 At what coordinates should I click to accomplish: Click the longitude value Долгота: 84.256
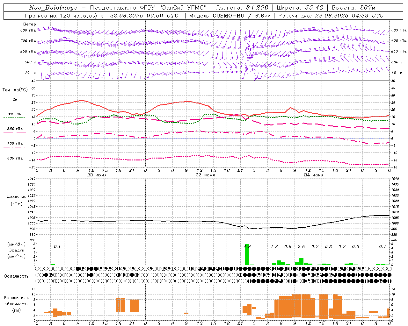[242, 8]
